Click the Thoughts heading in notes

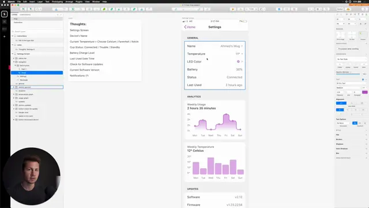78,24
